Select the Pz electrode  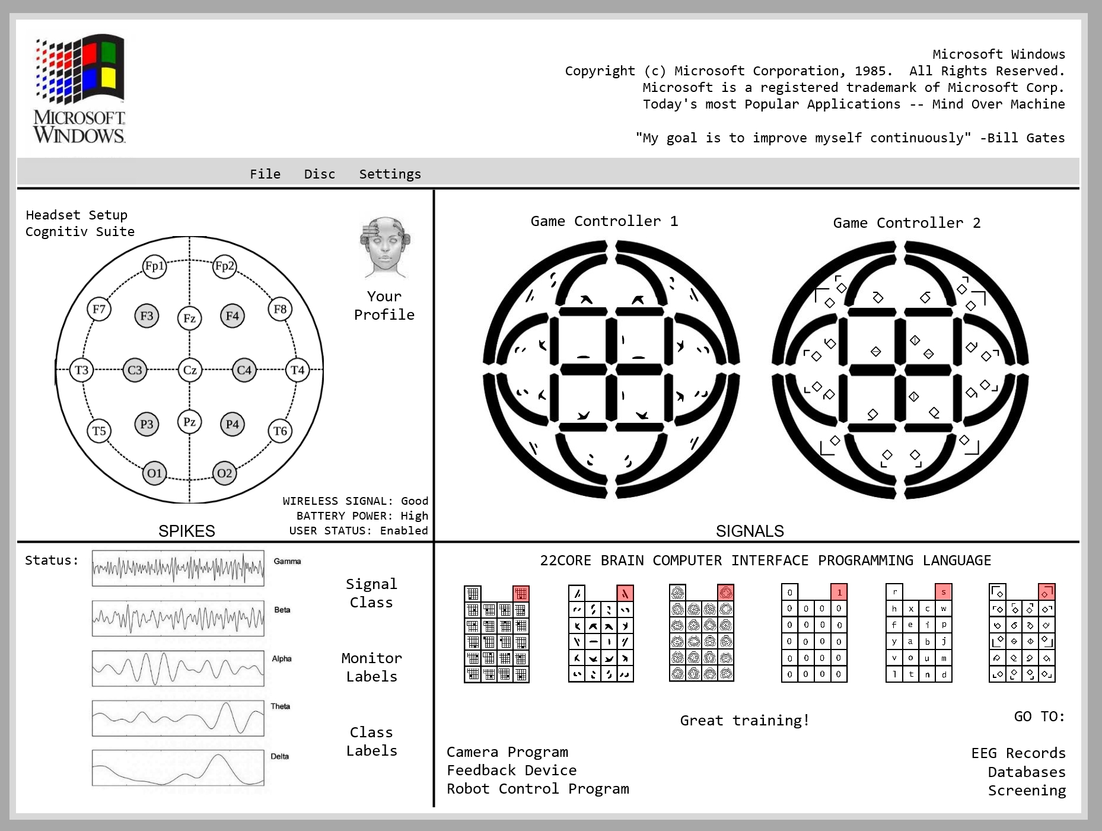pos(190,422)
